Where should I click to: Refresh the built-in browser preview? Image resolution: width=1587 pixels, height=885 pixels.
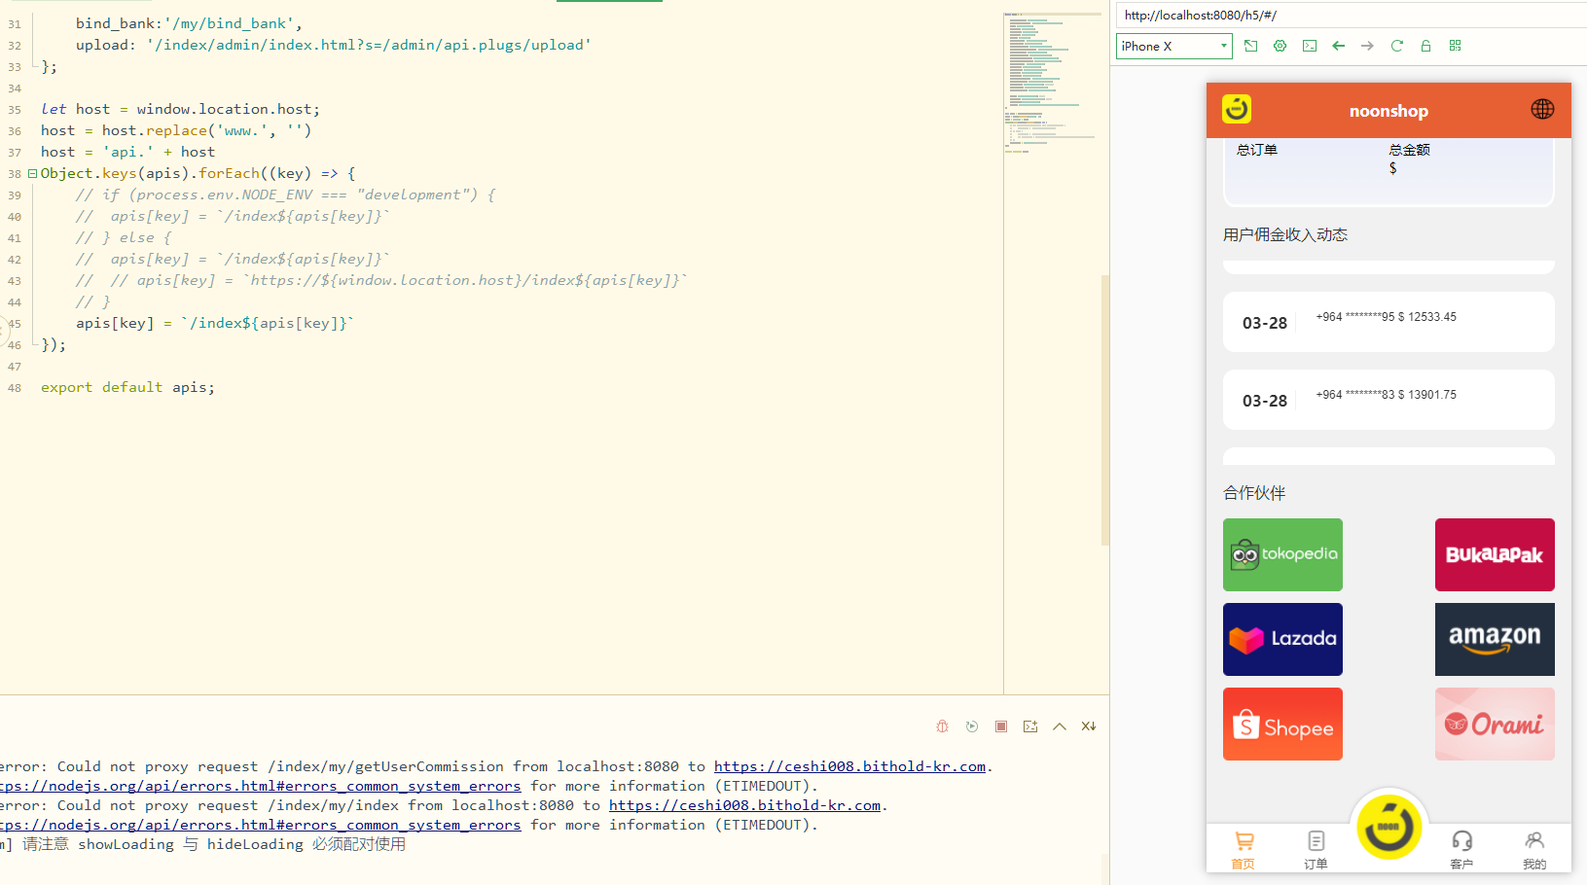coord(1396,46)
